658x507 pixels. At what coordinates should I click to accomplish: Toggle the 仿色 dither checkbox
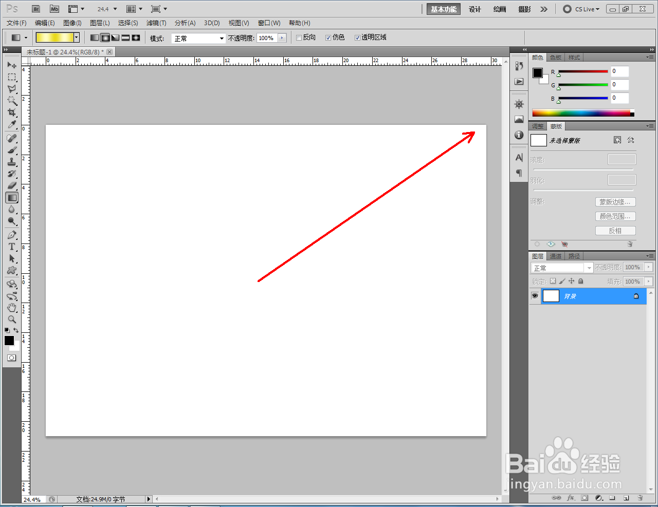click(x=328, y=37)
